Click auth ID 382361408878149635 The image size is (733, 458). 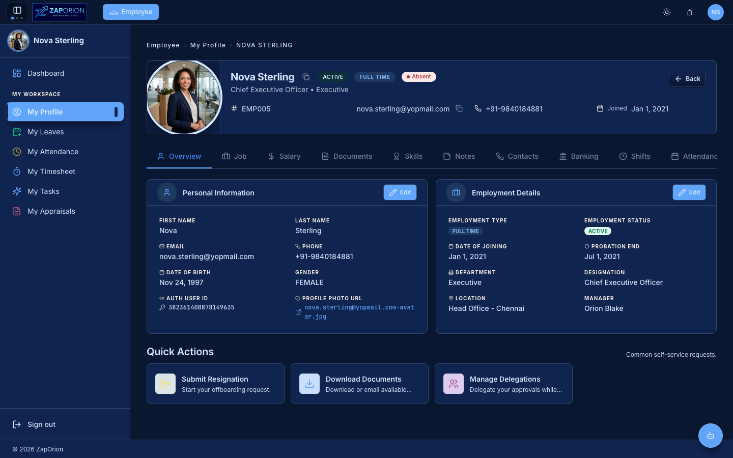pos(202,307)
